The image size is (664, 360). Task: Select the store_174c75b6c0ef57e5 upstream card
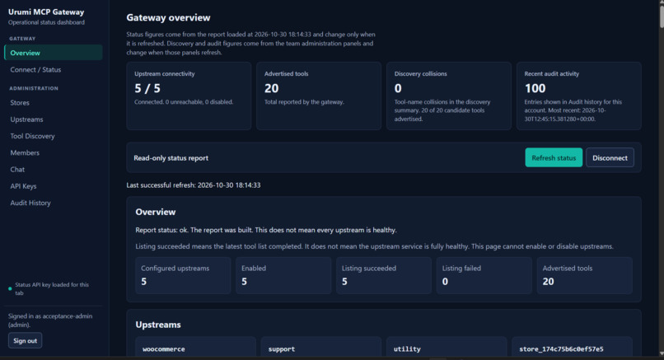click(x=572, y=348)
